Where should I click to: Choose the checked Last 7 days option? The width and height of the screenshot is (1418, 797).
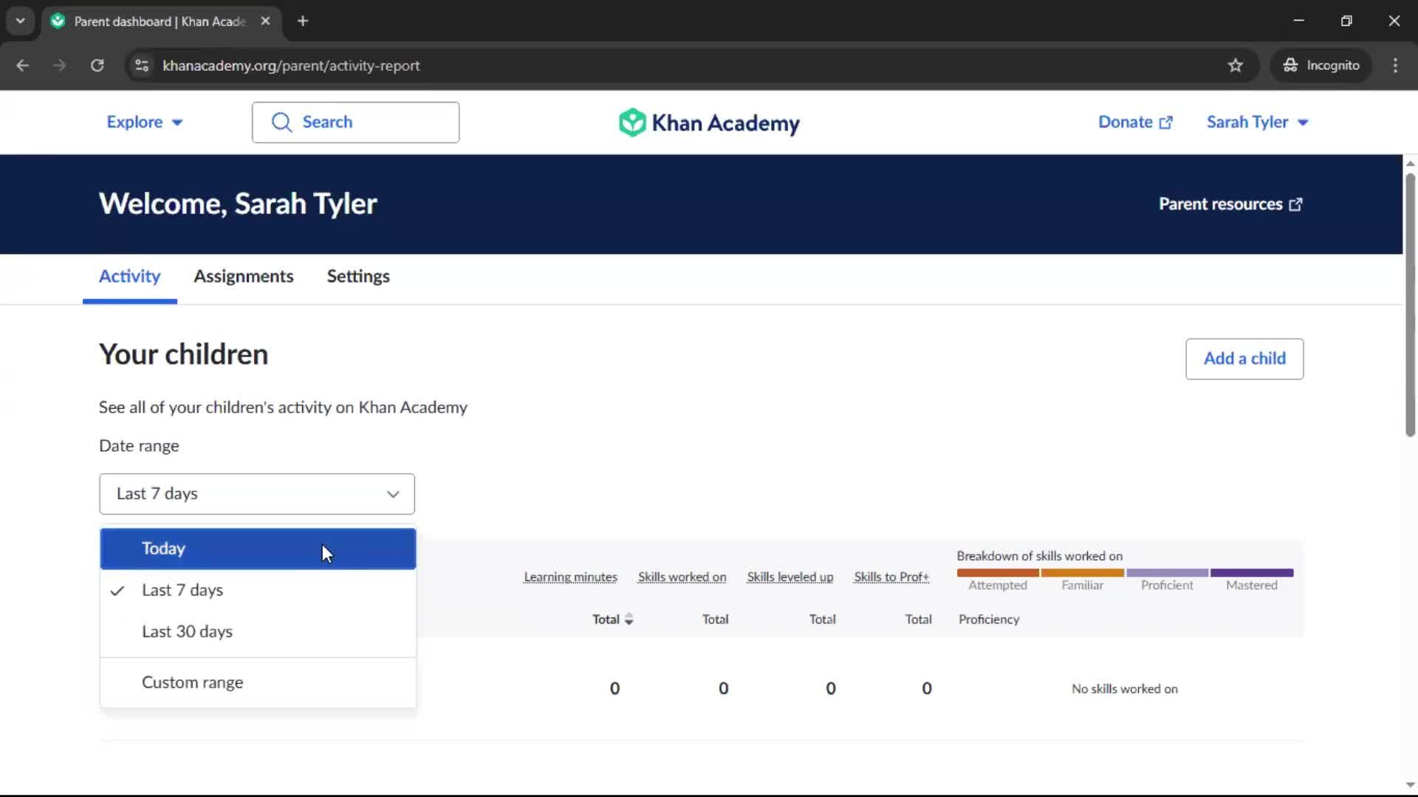tap(258, 590)
